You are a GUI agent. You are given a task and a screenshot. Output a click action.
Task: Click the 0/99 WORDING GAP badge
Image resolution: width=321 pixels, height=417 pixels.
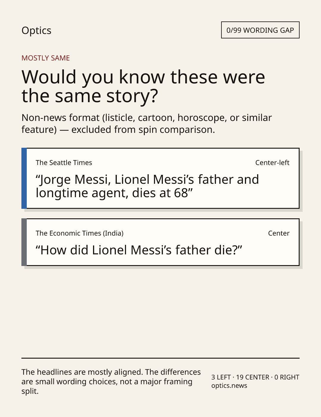click(x=260, y=30)
